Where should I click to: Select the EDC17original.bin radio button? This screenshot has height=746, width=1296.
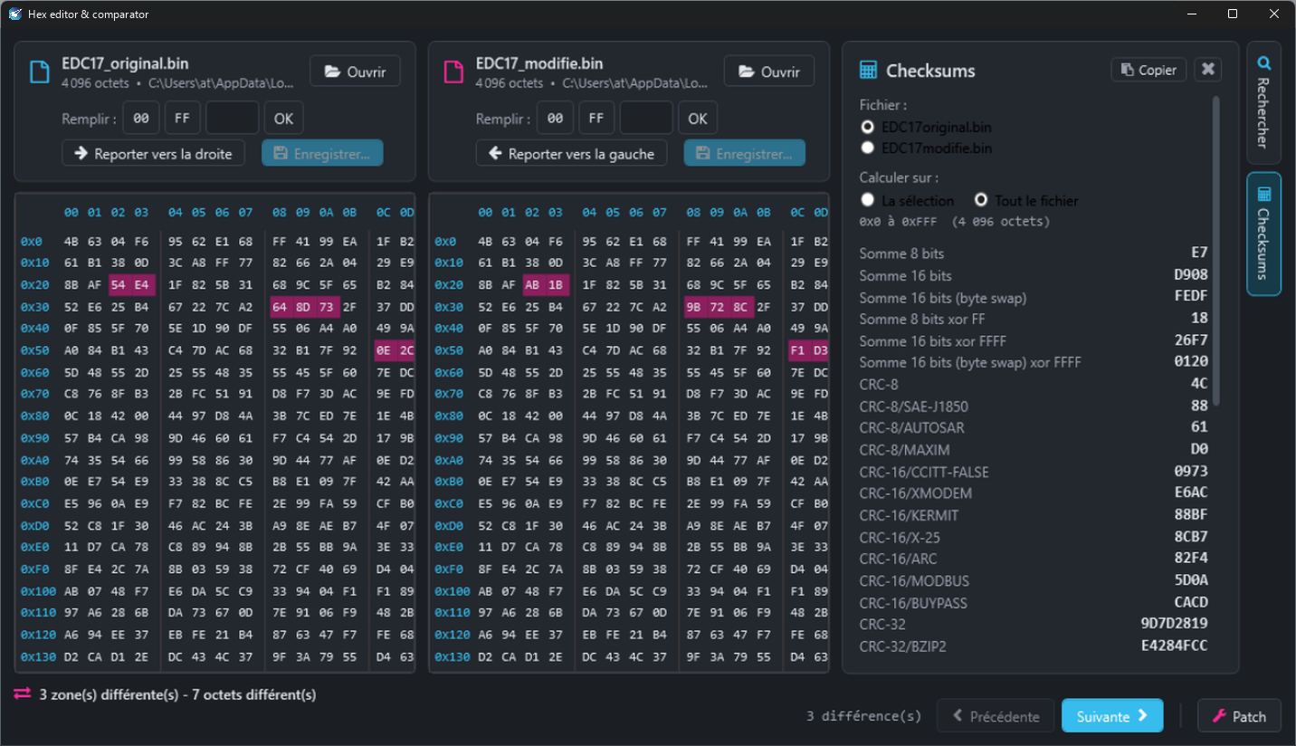868,127
